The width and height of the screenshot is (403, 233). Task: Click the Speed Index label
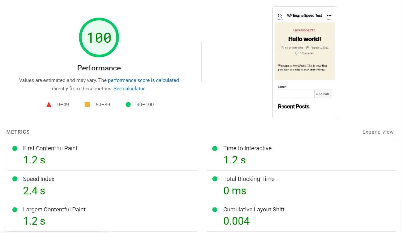[x=39, y=179]
